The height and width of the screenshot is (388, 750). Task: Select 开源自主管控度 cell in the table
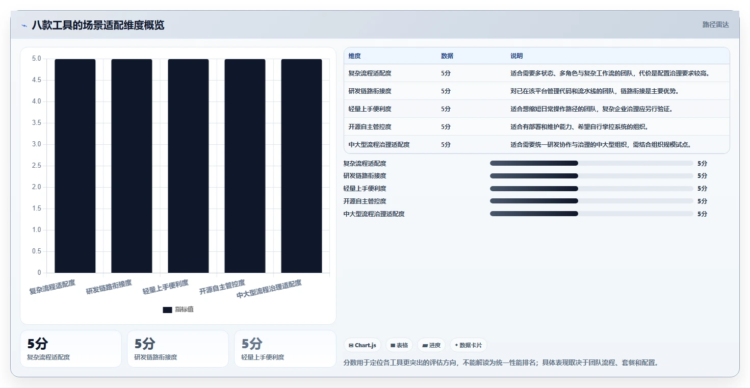tap(370, 127)
